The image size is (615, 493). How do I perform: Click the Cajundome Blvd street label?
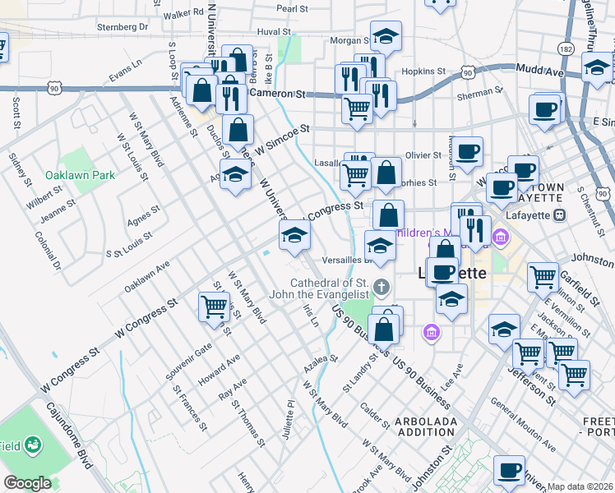coord(70,435)
